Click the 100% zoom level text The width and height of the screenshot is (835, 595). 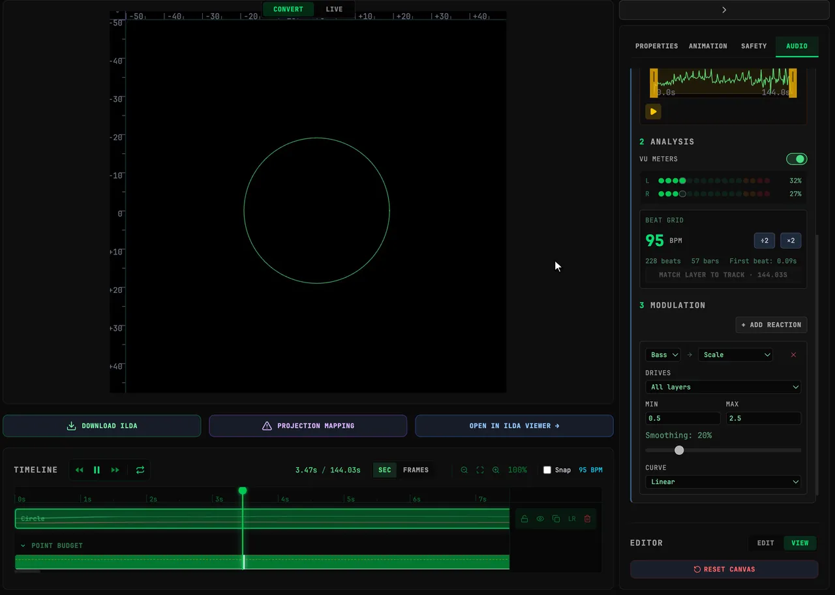pos(517,470)
